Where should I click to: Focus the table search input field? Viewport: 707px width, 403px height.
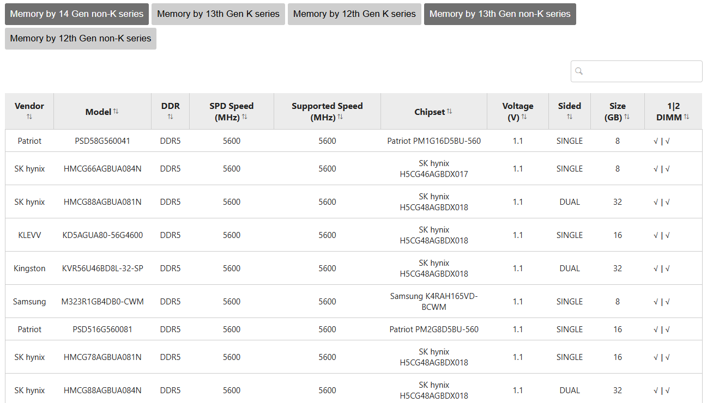[x=637, y=71]
